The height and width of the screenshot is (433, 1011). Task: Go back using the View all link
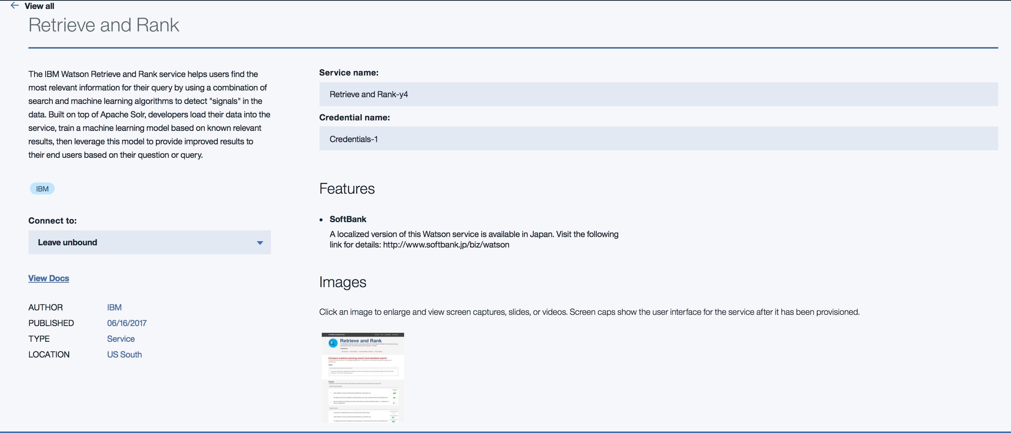39,6
